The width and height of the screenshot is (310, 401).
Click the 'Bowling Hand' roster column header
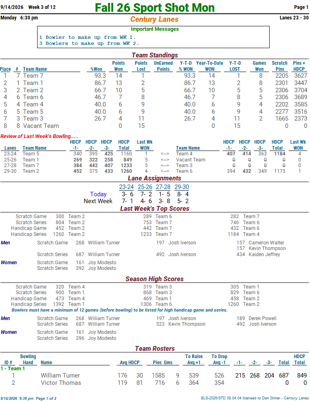(28, 359)
